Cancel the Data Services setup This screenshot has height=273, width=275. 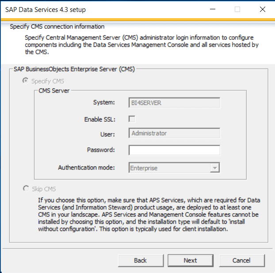point(242,261)
